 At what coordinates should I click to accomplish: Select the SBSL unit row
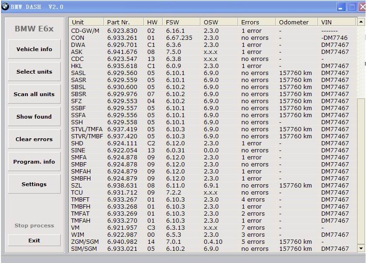pos(213,87)
